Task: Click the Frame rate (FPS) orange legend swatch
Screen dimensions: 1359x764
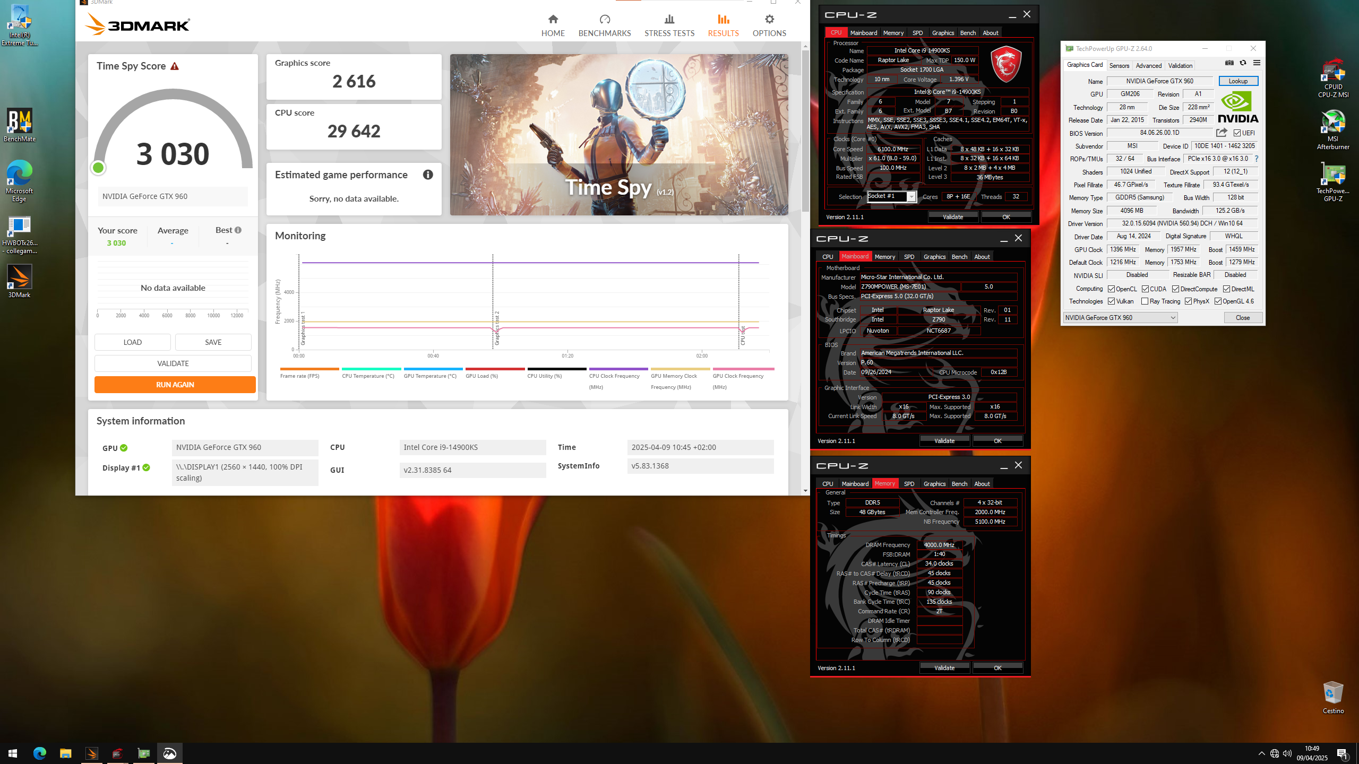Action: point(309,369)
